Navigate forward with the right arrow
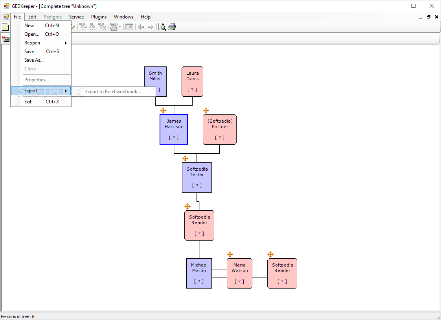441x320 pixels. point(151,27)
